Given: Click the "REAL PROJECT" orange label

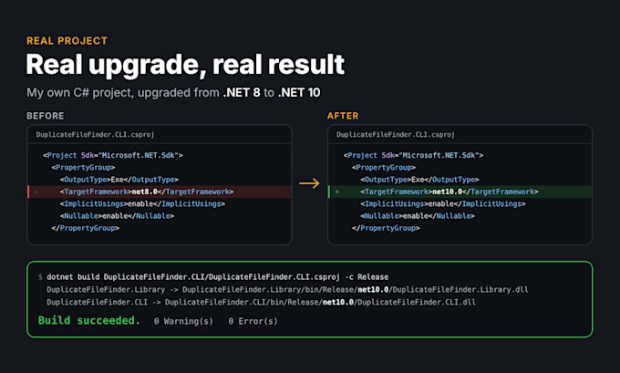Looking at the screenshot, I should 67,41.
